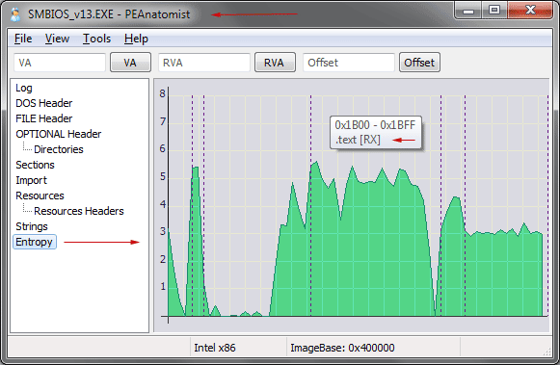Image resolution: width=560 pixels, height=365 pixels.
Task: Select Log in the navigation tree
Action: coord(24,88)
